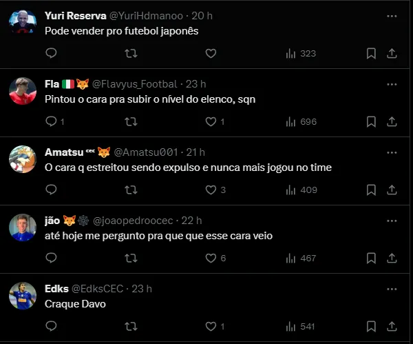Like Fla's tweet about elenco

pyautogui.click(x=211, y=121)
